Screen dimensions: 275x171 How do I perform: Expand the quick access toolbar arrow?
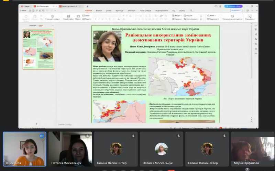click(x=55, y=11)
